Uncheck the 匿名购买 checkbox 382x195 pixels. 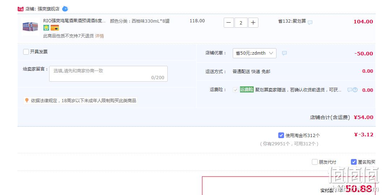pyautogui.click(x=354, y=162)
